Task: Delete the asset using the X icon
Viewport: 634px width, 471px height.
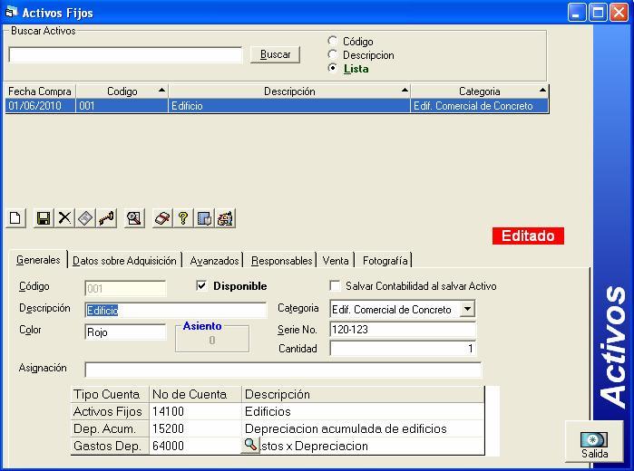Action: click(x=64, y=218)
